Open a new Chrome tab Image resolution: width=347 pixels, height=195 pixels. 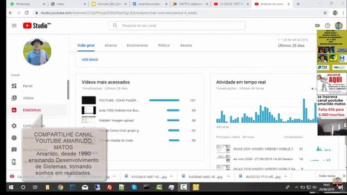(x=298, y=4)
